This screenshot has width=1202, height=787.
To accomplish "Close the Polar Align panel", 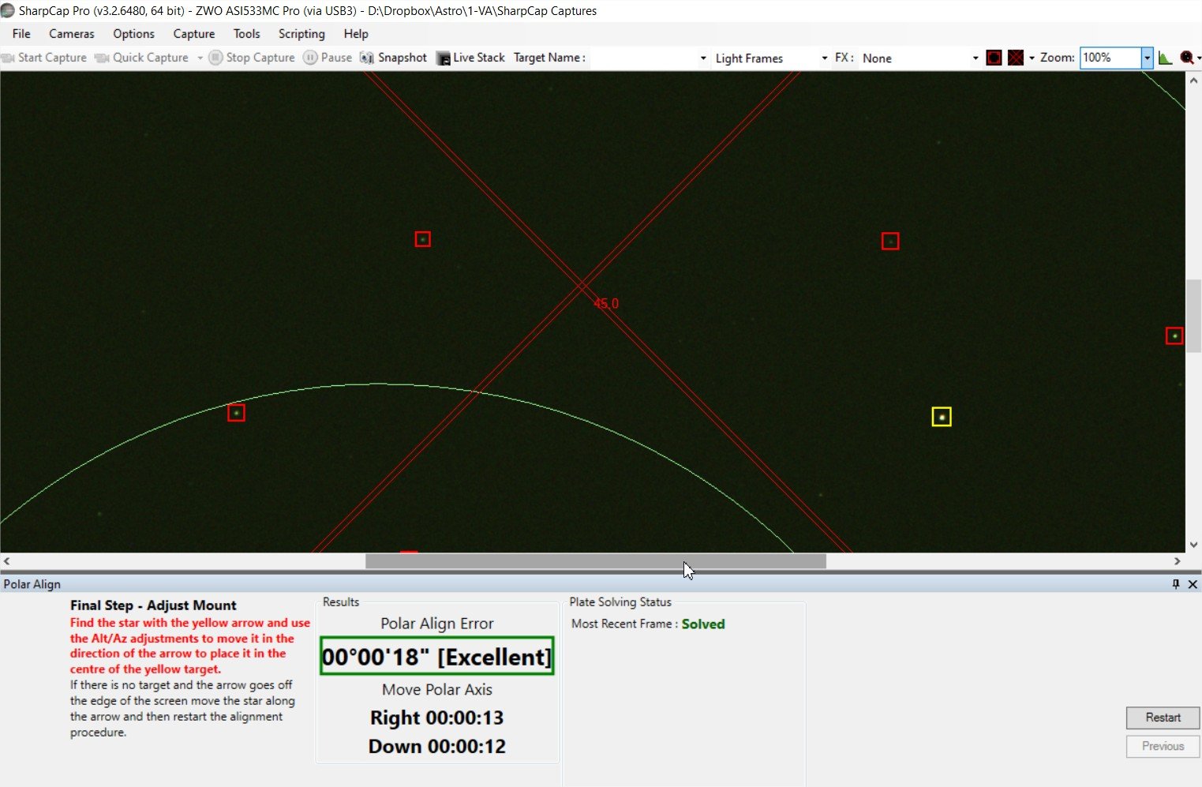I will [1193, 584].
